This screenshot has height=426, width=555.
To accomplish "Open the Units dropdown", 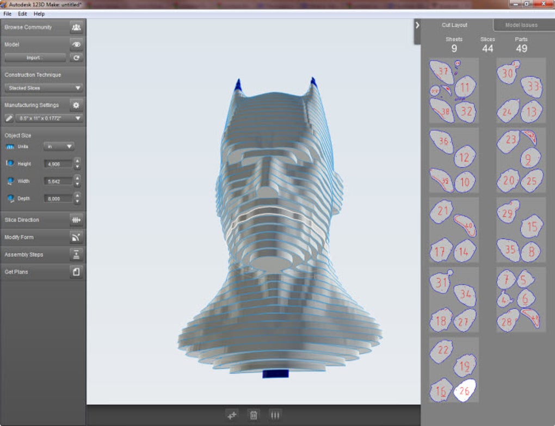I will [x=59, y=146].
